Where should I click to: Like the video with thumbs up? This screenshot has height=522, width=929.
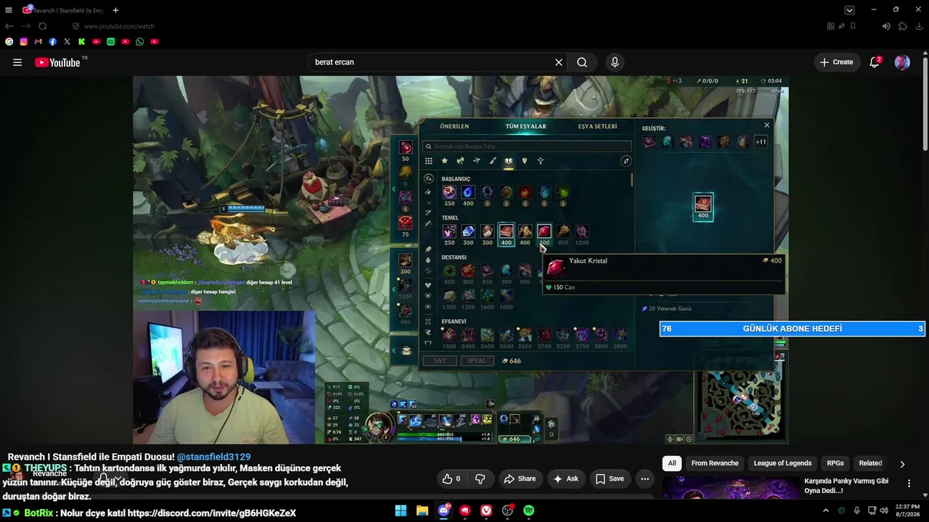click(x=451, y=478)
